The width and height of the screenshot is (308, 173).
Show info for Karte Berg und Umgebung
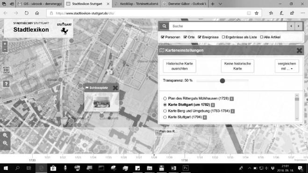[233, 111]
